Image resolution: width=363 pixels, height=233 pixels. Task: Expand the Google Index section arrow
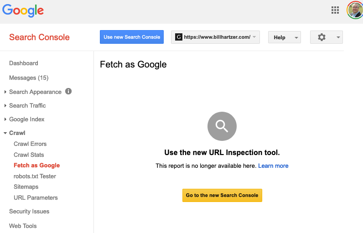tap(5, 119)
